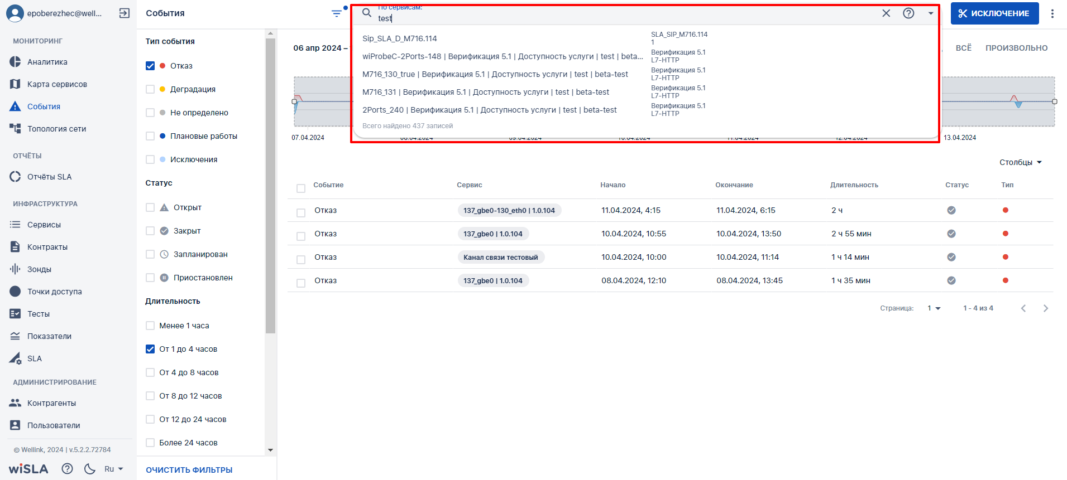Viewport: 1067px width, 480px height.
Task: Click the filter panel scrollbar
Action: (270, 186)
